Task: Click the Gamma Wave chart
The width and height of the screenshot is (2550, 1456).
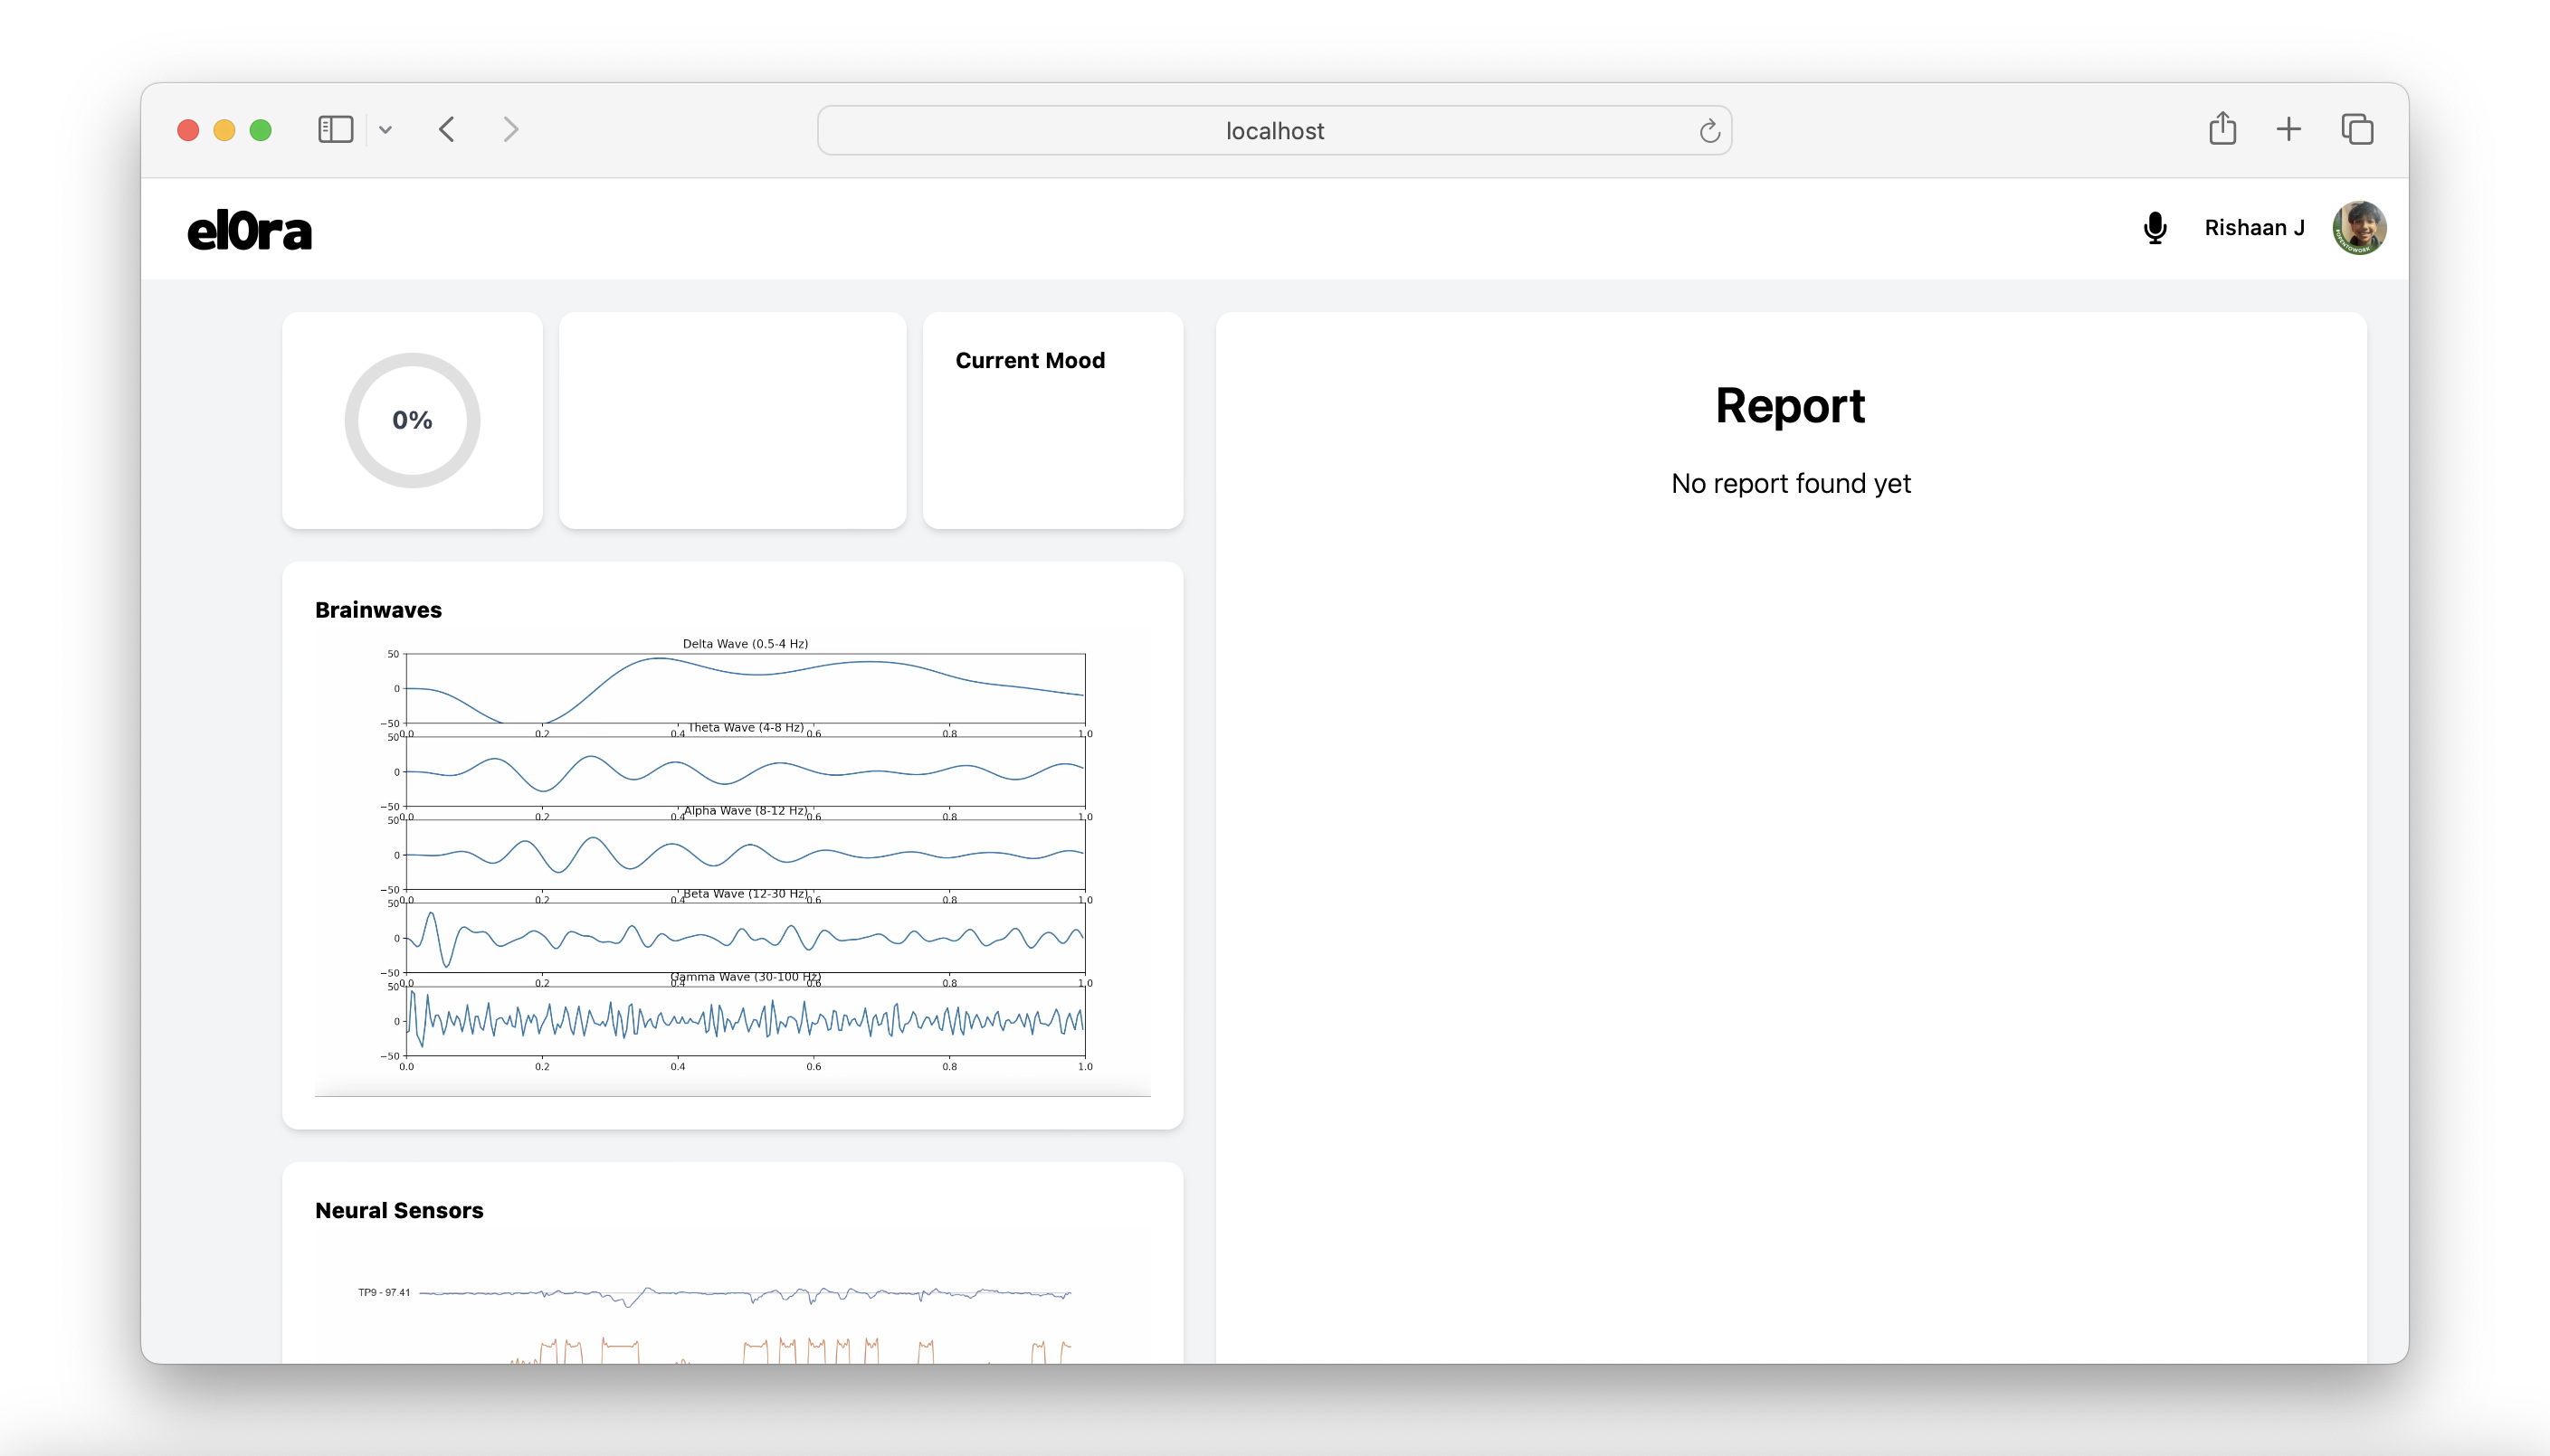Action: pos(746,1021)
